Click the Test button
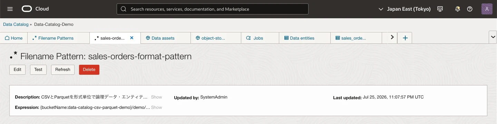This screenshot has height=124, width=497. pyautogui.click(x=38, y=70)
